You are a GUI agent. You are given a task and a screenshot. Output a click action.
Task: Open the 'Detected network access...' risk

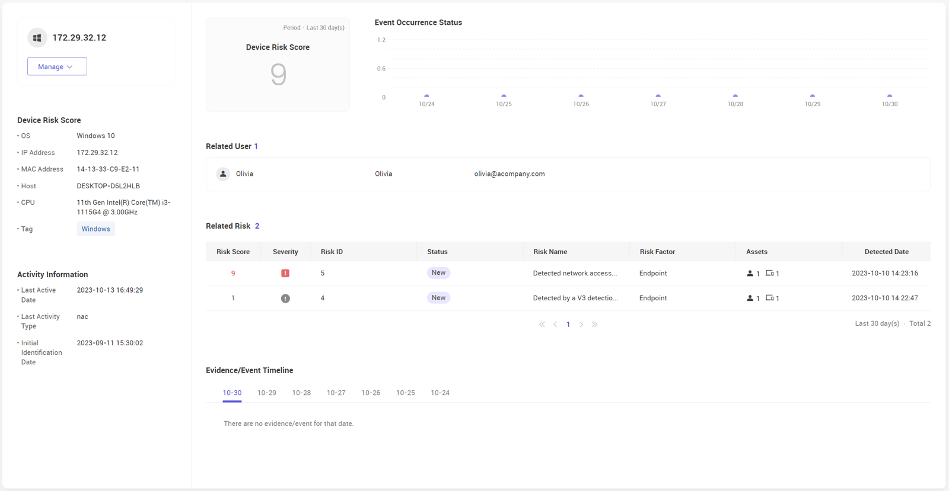[x=575, y=274]
